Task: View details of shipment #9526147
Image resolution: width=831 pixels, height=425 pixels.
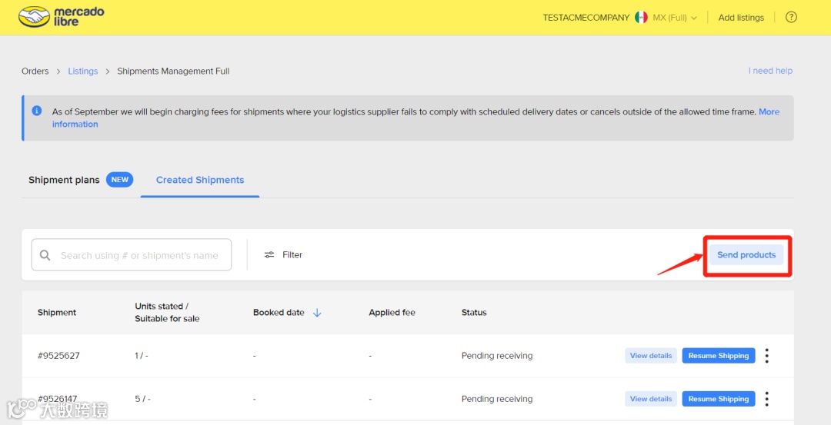Action: tap(651, 399)
